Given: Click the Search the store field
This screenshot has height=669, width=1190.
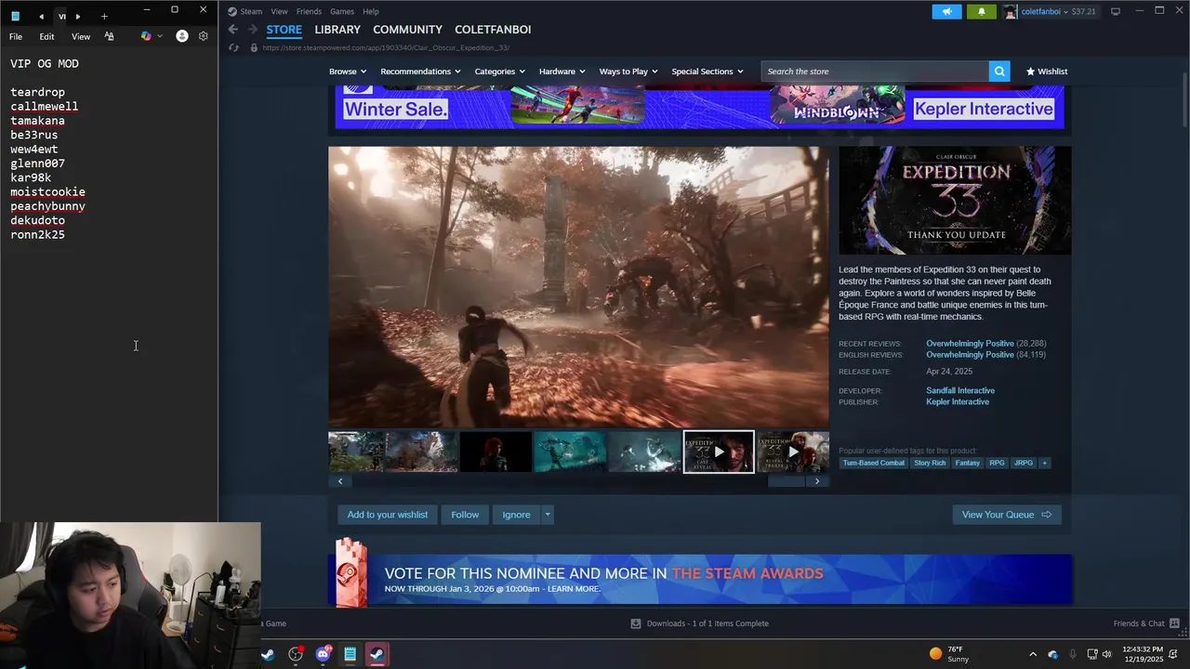Looking at the screenshot, I should point(875,72).
